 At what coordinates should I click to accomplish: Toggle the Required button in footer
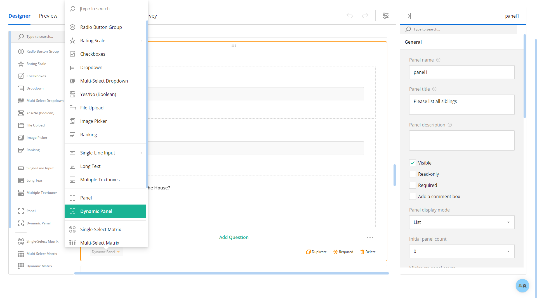pos(343,252)
